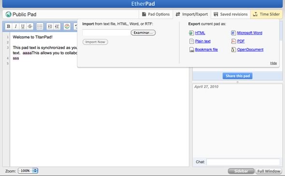This screenshot has width=285, height=176.
Task: Click the clear authorship colors icon
Action: (x=67, y=26)
